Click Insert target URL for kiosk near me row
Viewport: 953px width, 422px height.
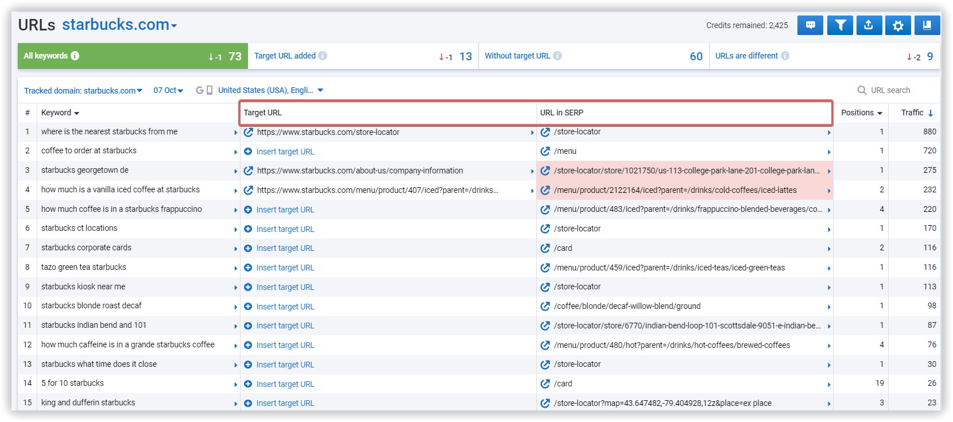point(285,287)
